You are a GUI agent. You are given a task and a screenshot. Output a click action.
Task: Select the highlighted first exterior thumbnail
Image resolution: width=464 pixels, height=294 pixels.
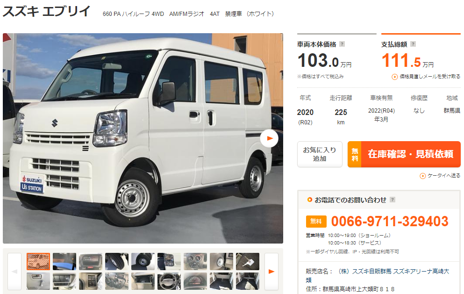[38, 261]
